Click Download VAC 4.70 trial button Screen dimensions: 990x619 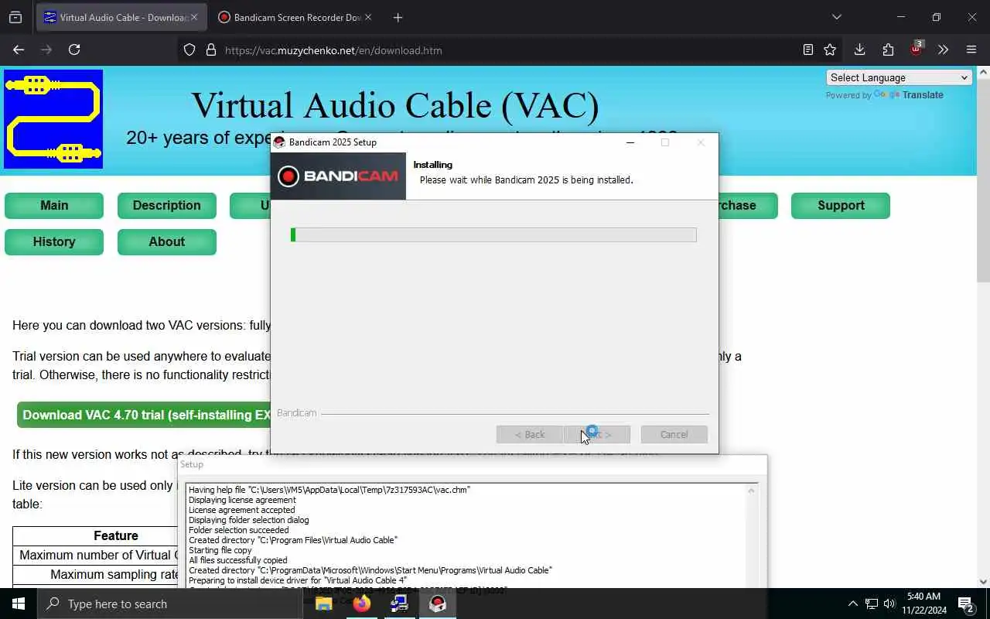[x=144, y=415]
